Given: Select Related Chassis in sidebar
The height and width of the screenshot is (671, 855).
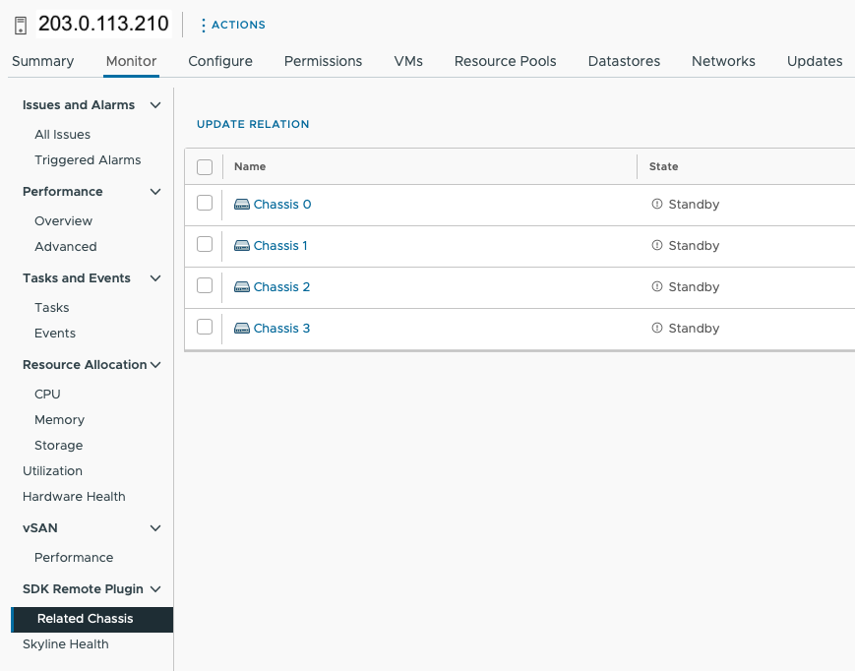Looking at the screenshot, I should pos(92,619).
